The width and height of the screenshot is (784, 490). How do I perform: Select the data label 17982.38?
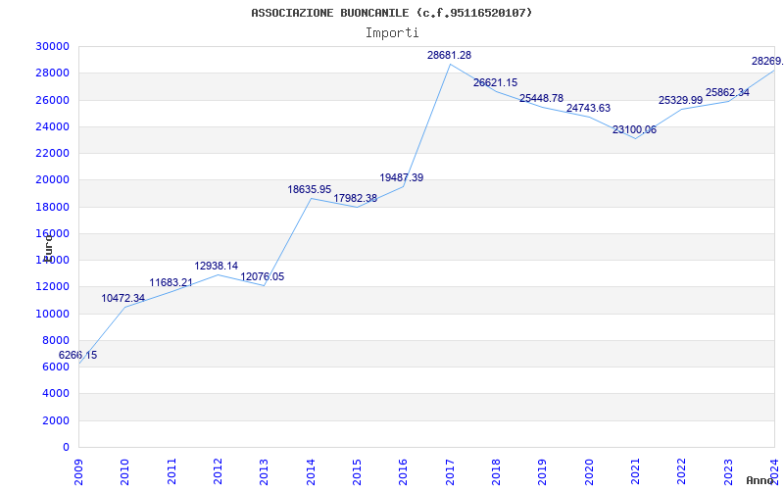(355, 199)
